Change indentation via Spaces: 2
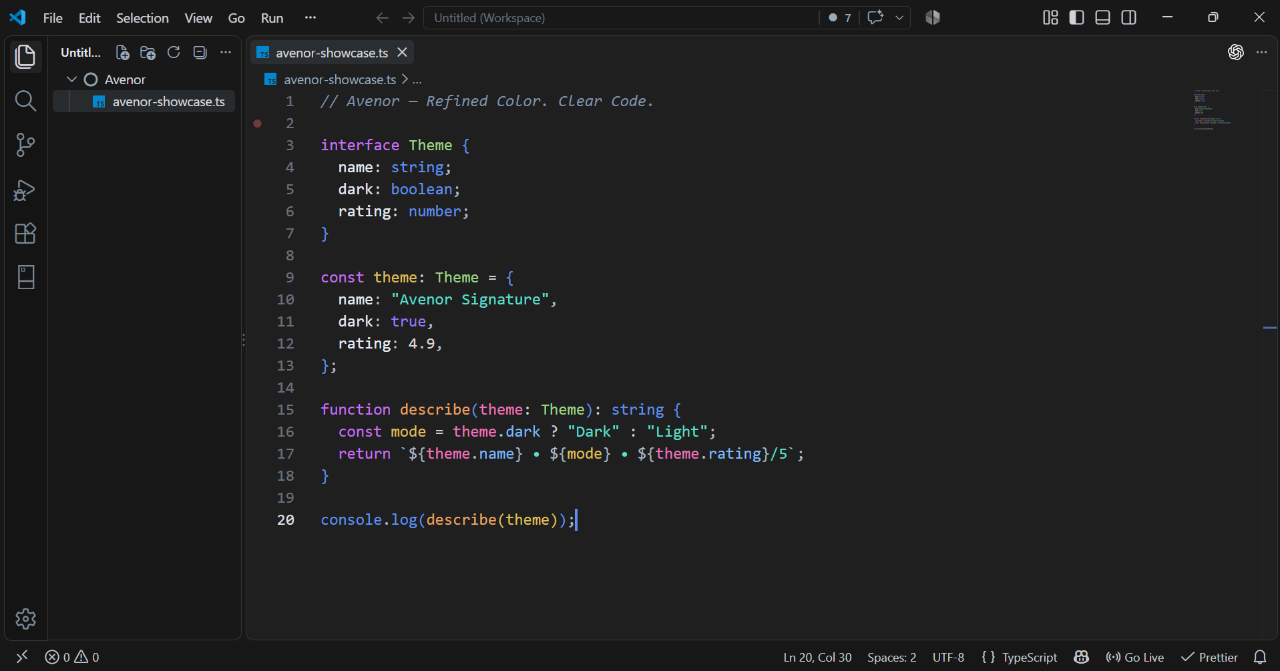 [x=891, y=657]
